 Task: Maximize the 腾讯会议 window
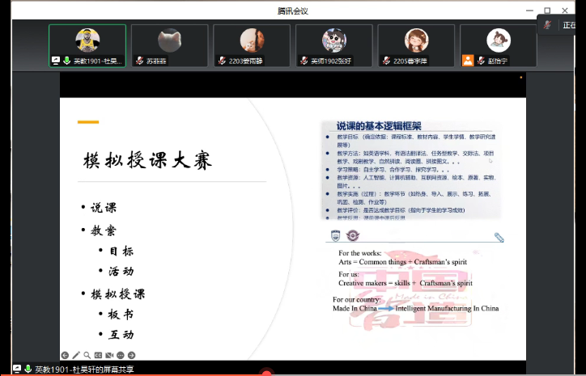tap(547, 11)
